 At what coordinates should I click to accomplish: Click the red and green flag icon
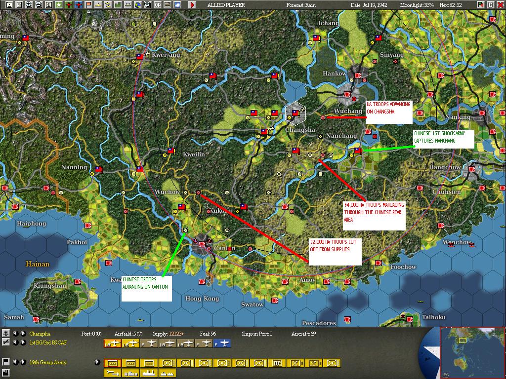[x=481, y=5]
